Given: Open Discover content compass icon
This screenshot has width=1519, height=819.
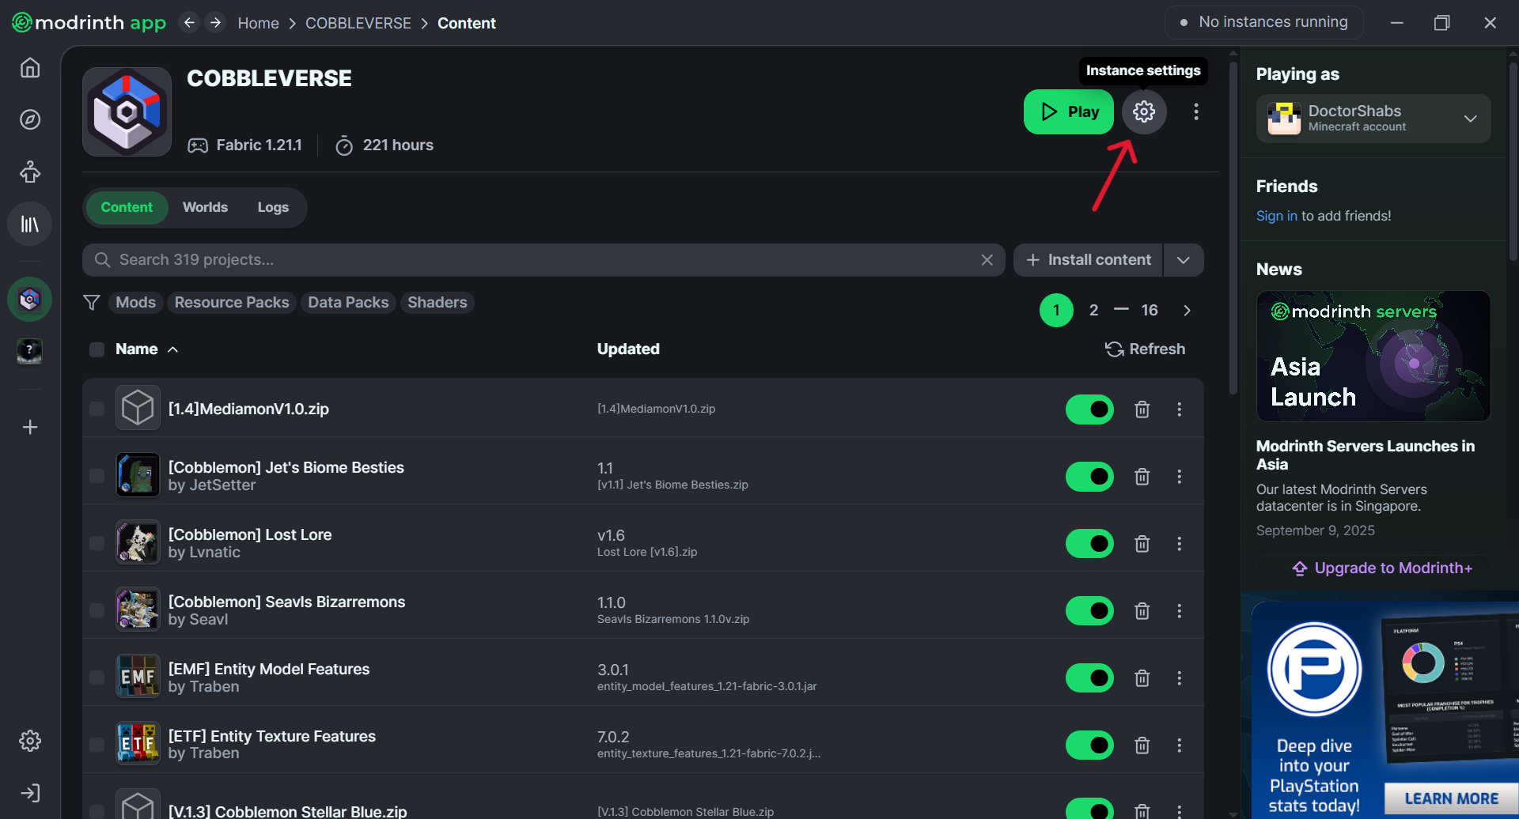Looking at the screenshot, I should [x=30, y=119].
